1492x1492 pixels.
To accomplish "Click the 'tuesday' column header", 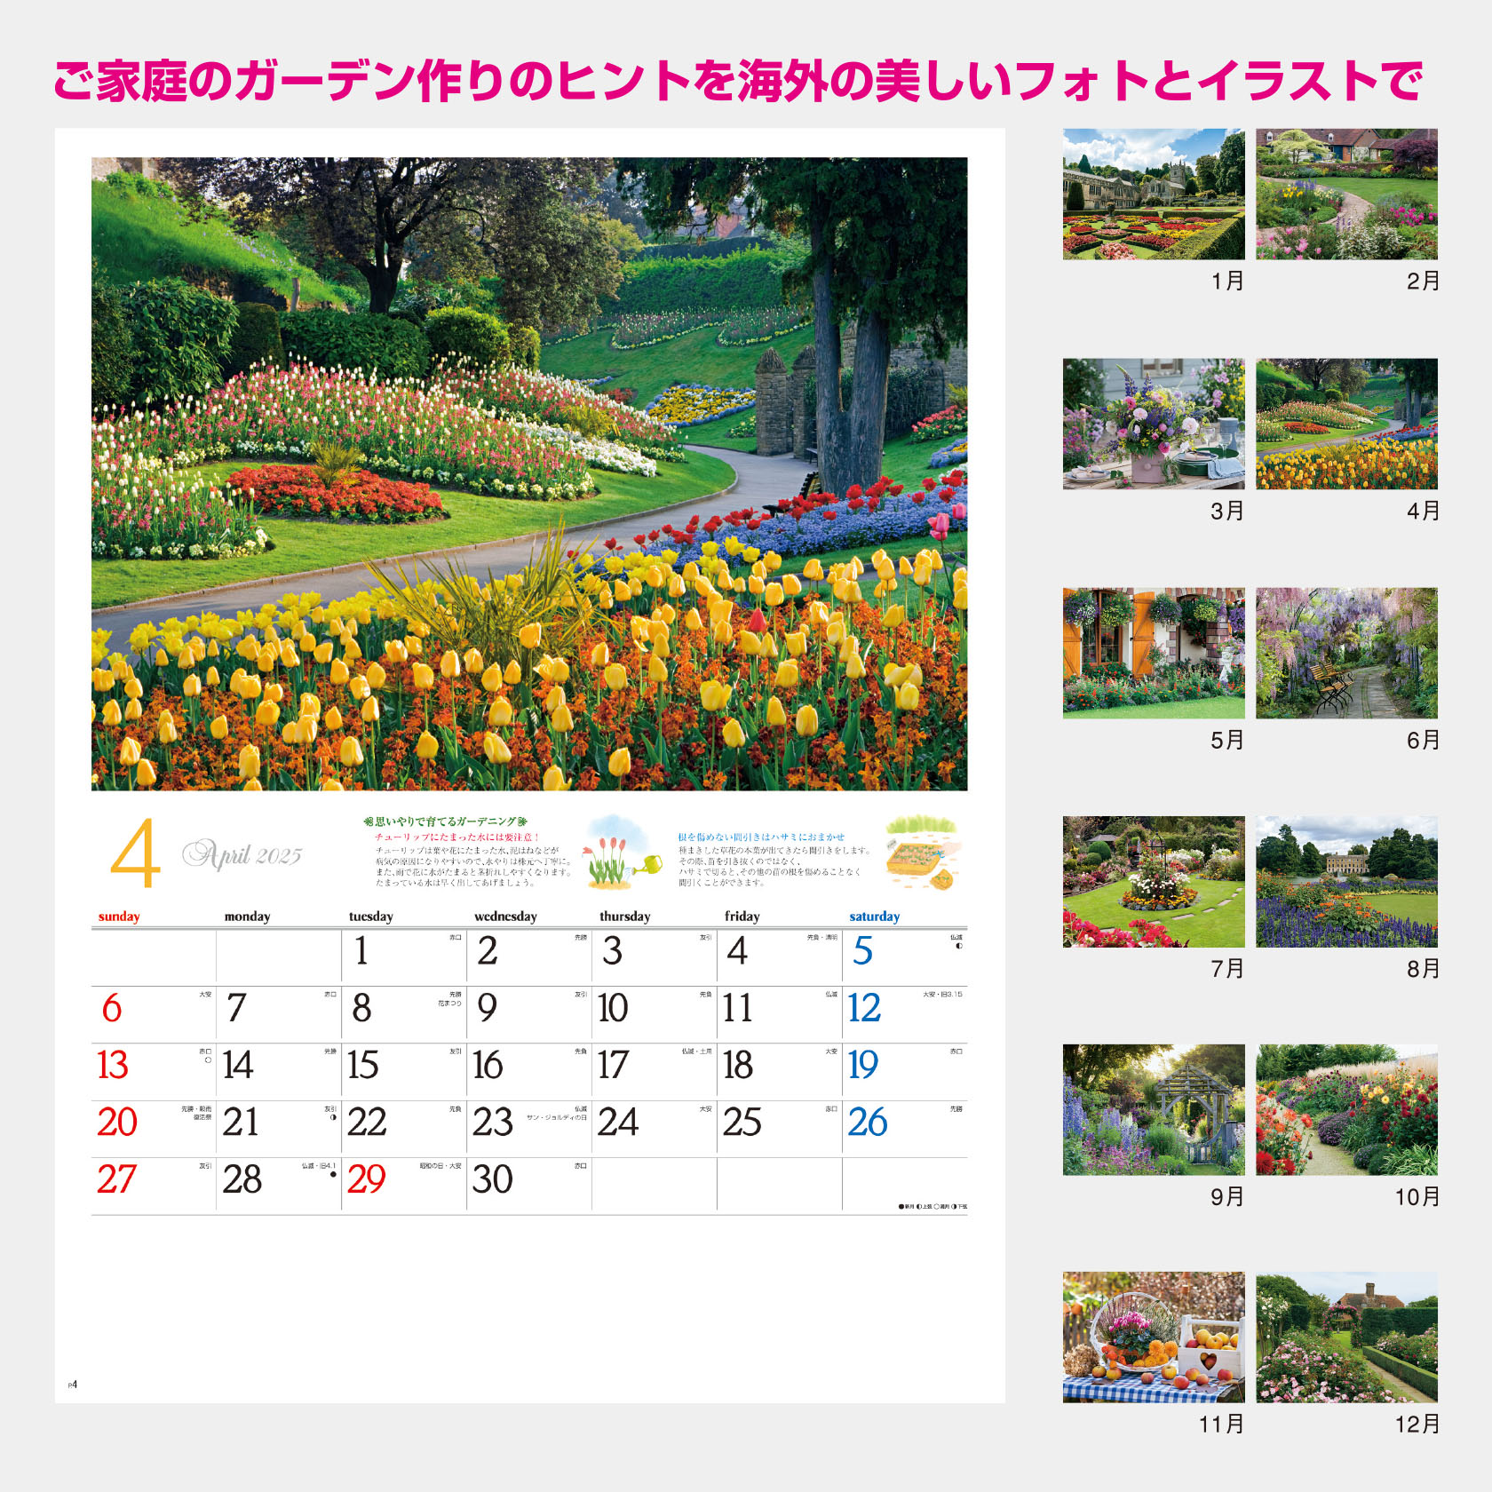I will pyautogui.click(x=370, y=917).
